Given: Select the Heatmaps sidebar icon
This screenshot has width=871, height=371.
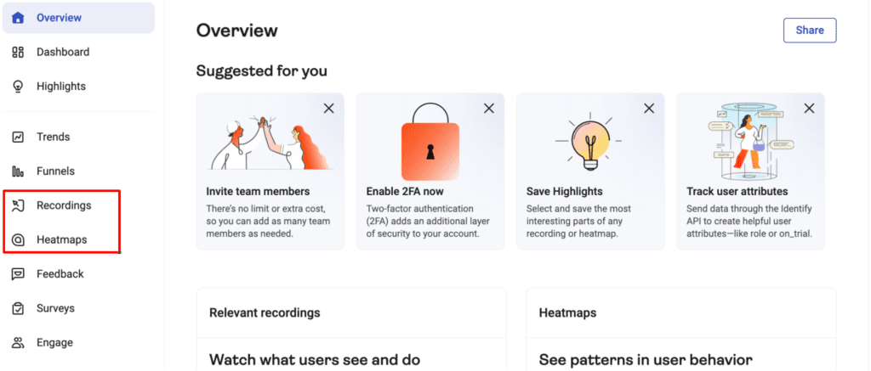Looking at the screenshot, I should (x=18, y=240).
